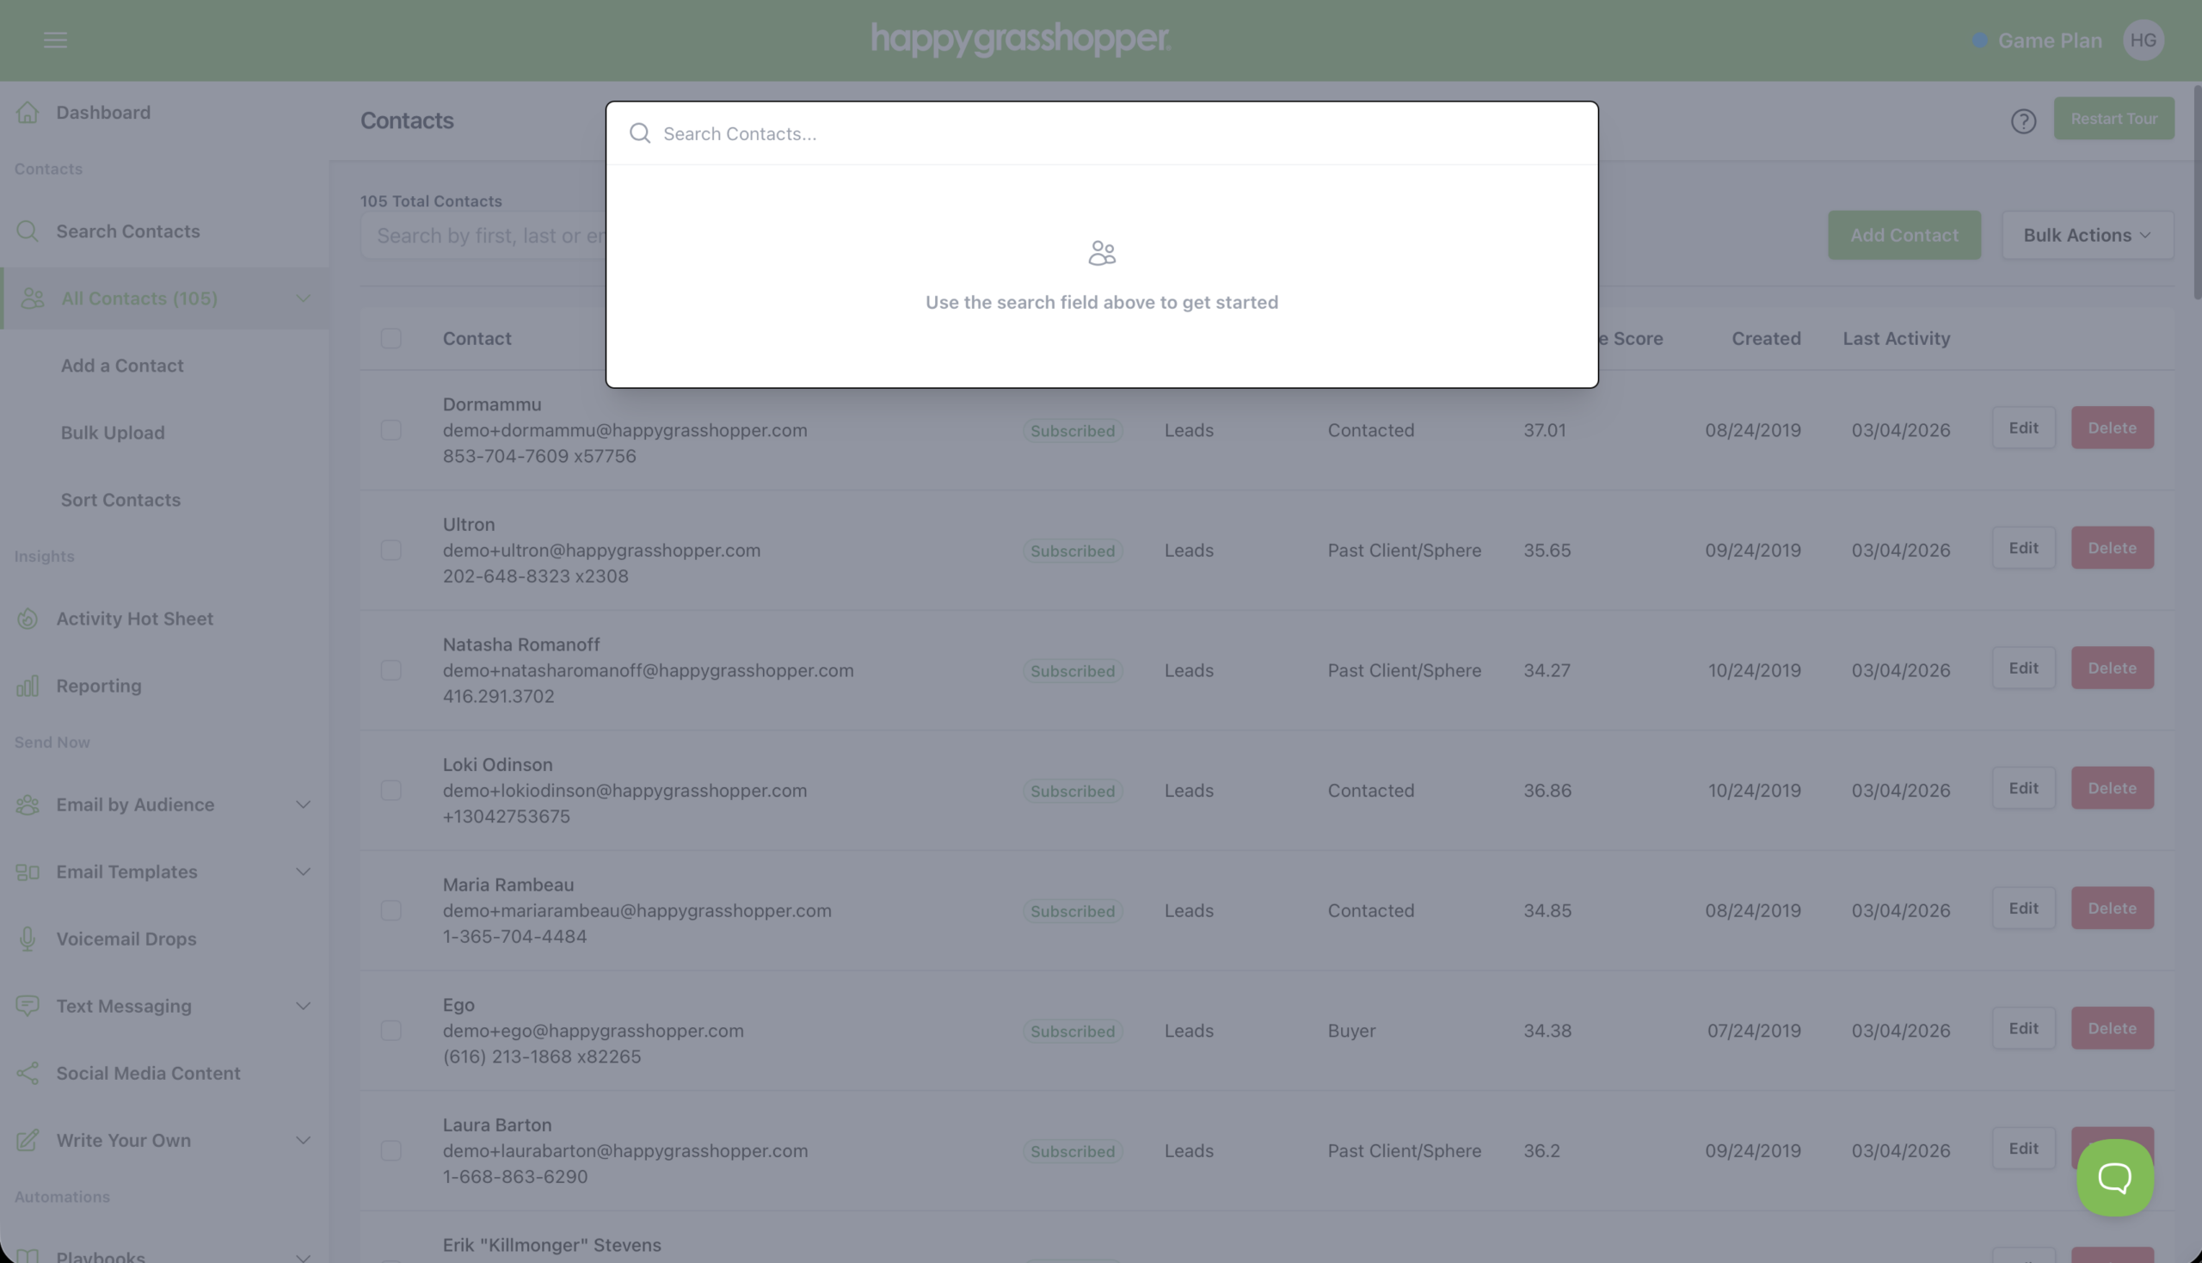Expand the Email by Audience chevron
This screenshot has width=2202, height=1263.
coord(303,805)
